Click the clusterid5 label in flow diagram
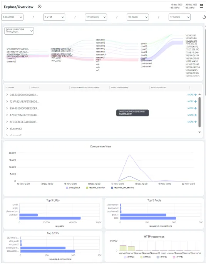 [x=12, y=62]
